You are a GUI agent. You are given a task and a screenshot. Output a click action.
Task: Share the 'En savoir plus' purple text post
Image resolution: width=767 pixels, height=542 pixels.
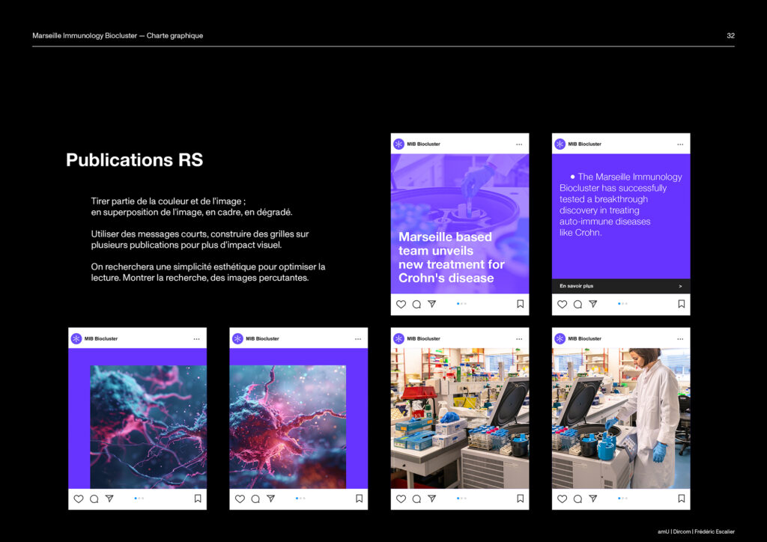click(593, 304)
